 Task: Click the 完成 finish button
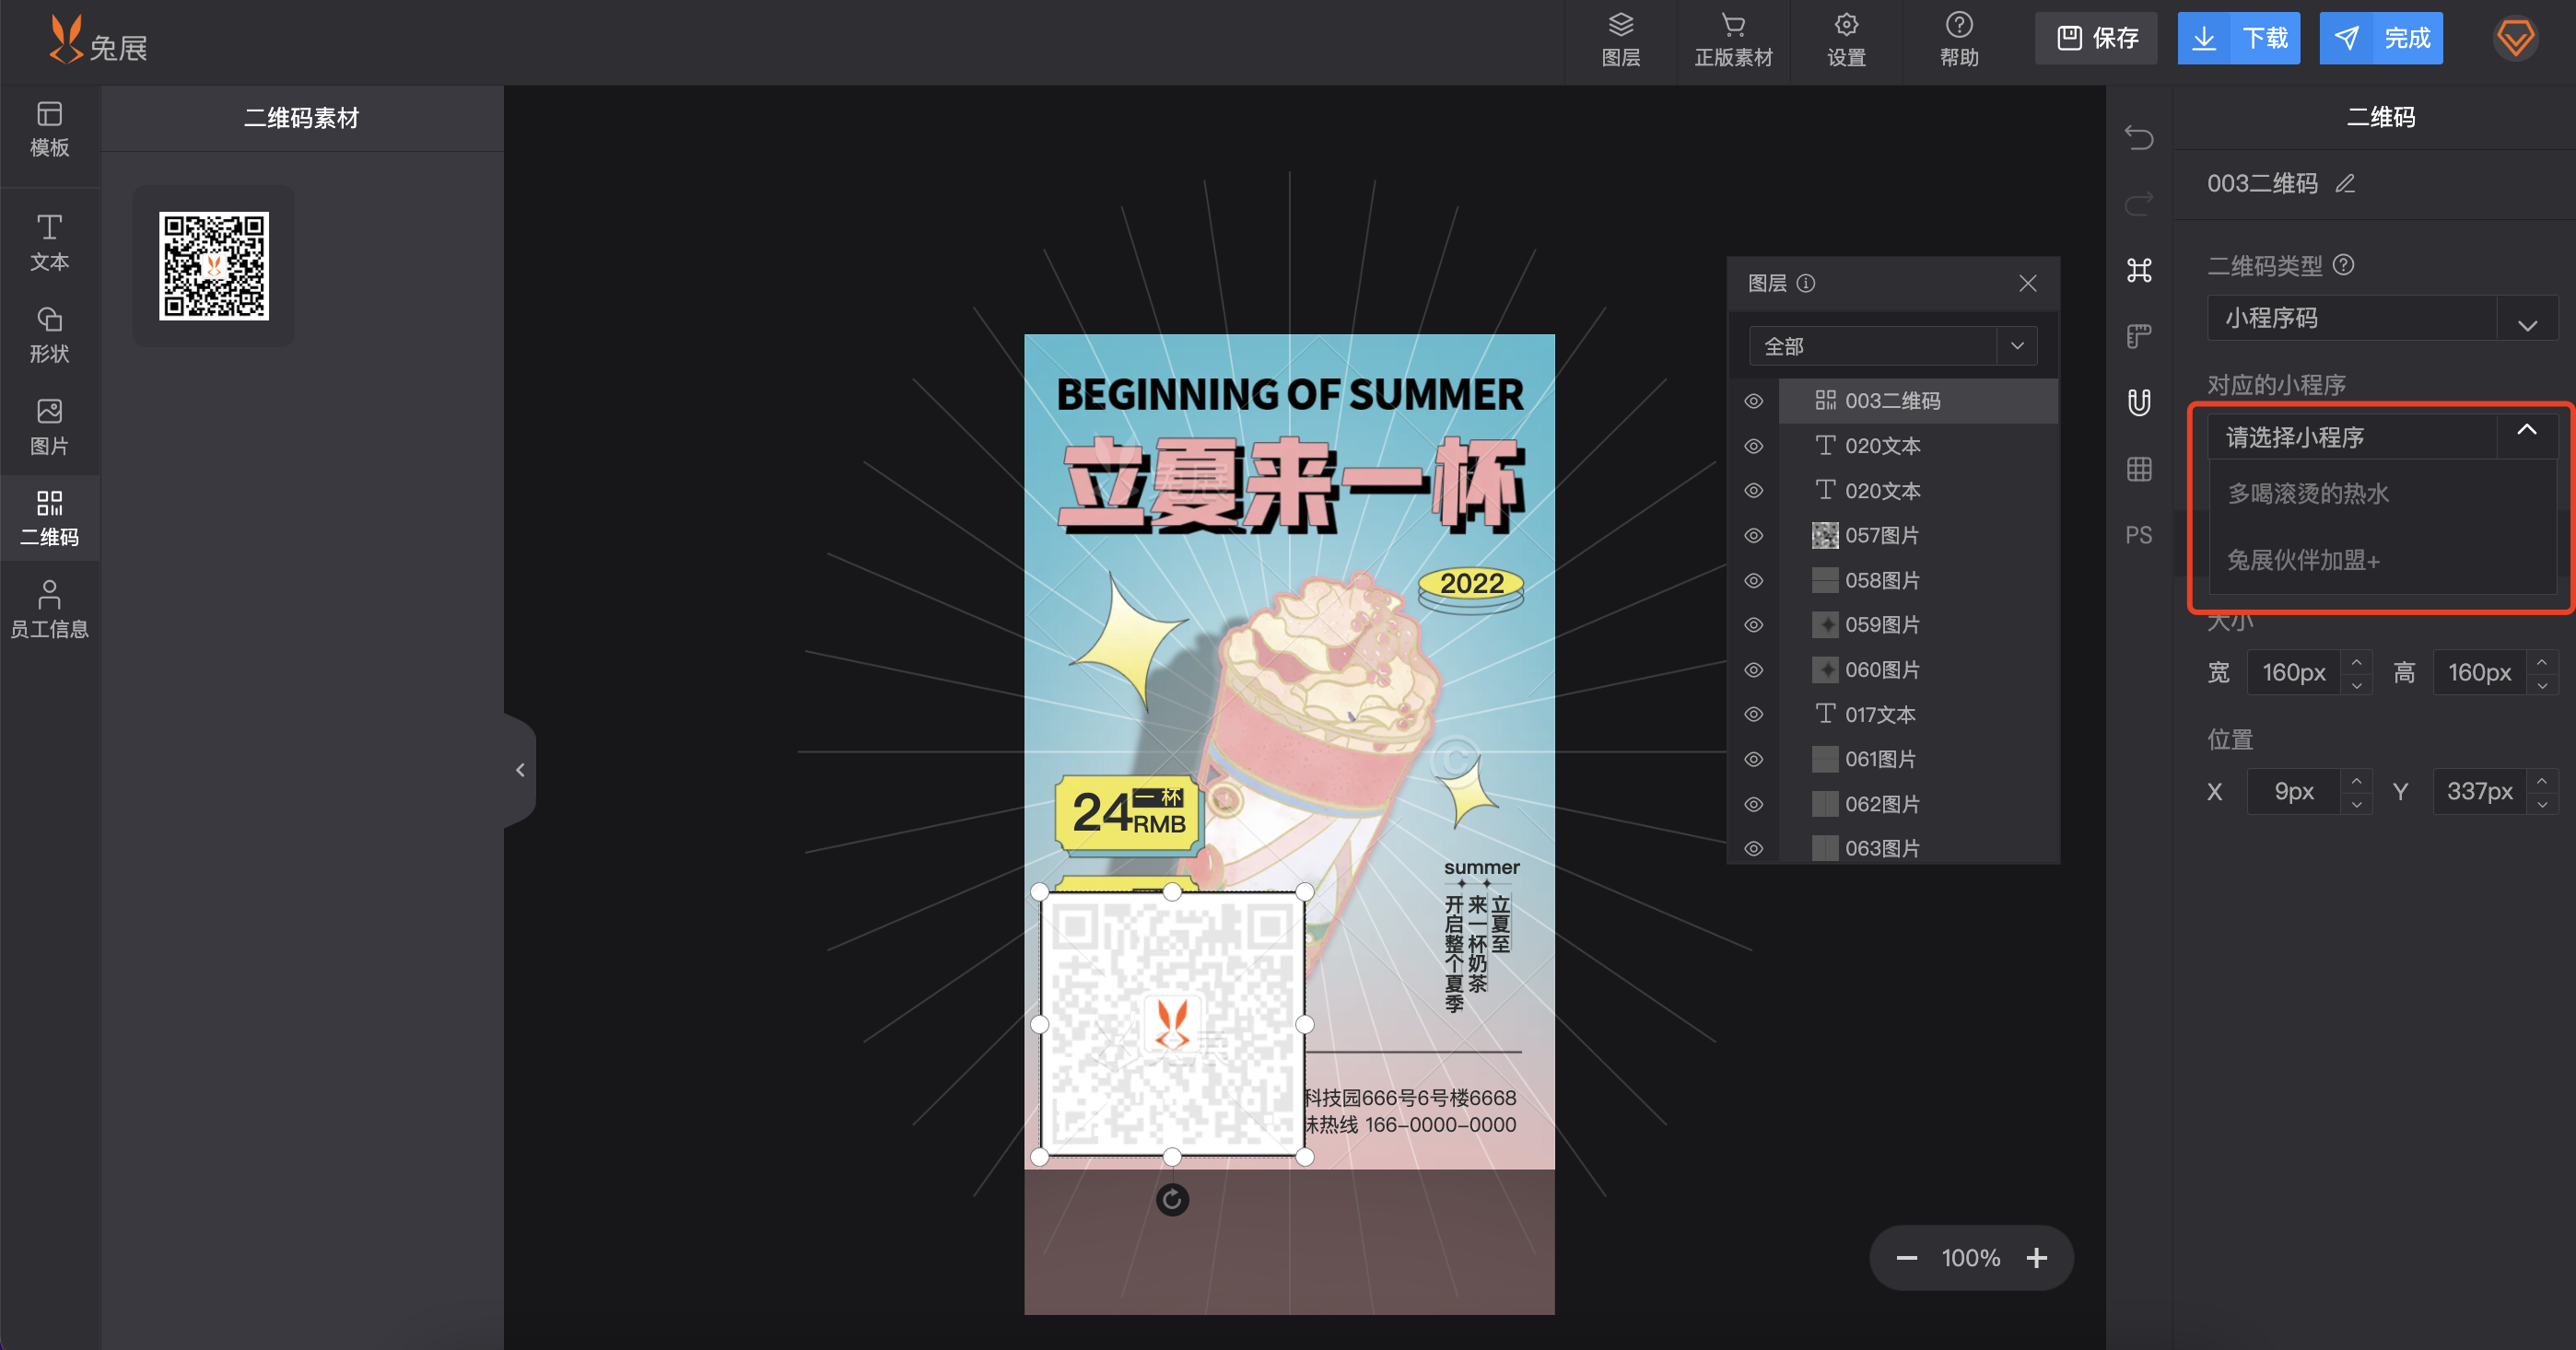click(2382, 38)
